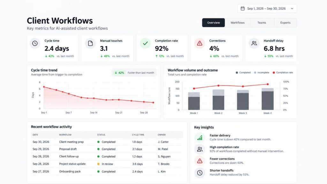The width and height of the screenshot is (327, 184).
Task: Click the warning icon beside Fewer corrections
Action: pyautogui.click(x=200, y=161)
